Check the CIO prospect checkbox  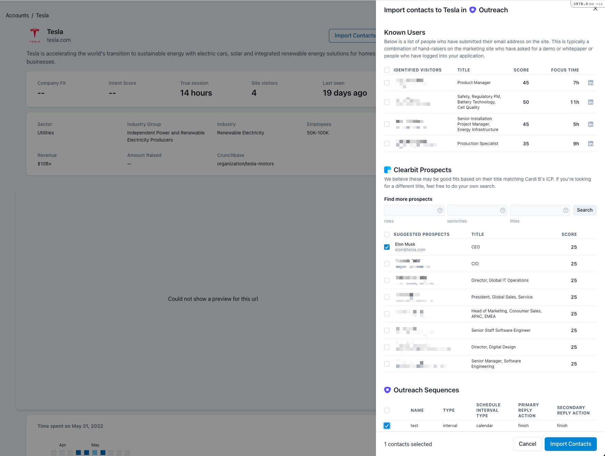[x=387, y=264]
